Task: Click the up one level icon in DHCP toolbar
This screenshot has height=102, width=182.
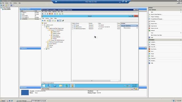Action: point(47,21)
